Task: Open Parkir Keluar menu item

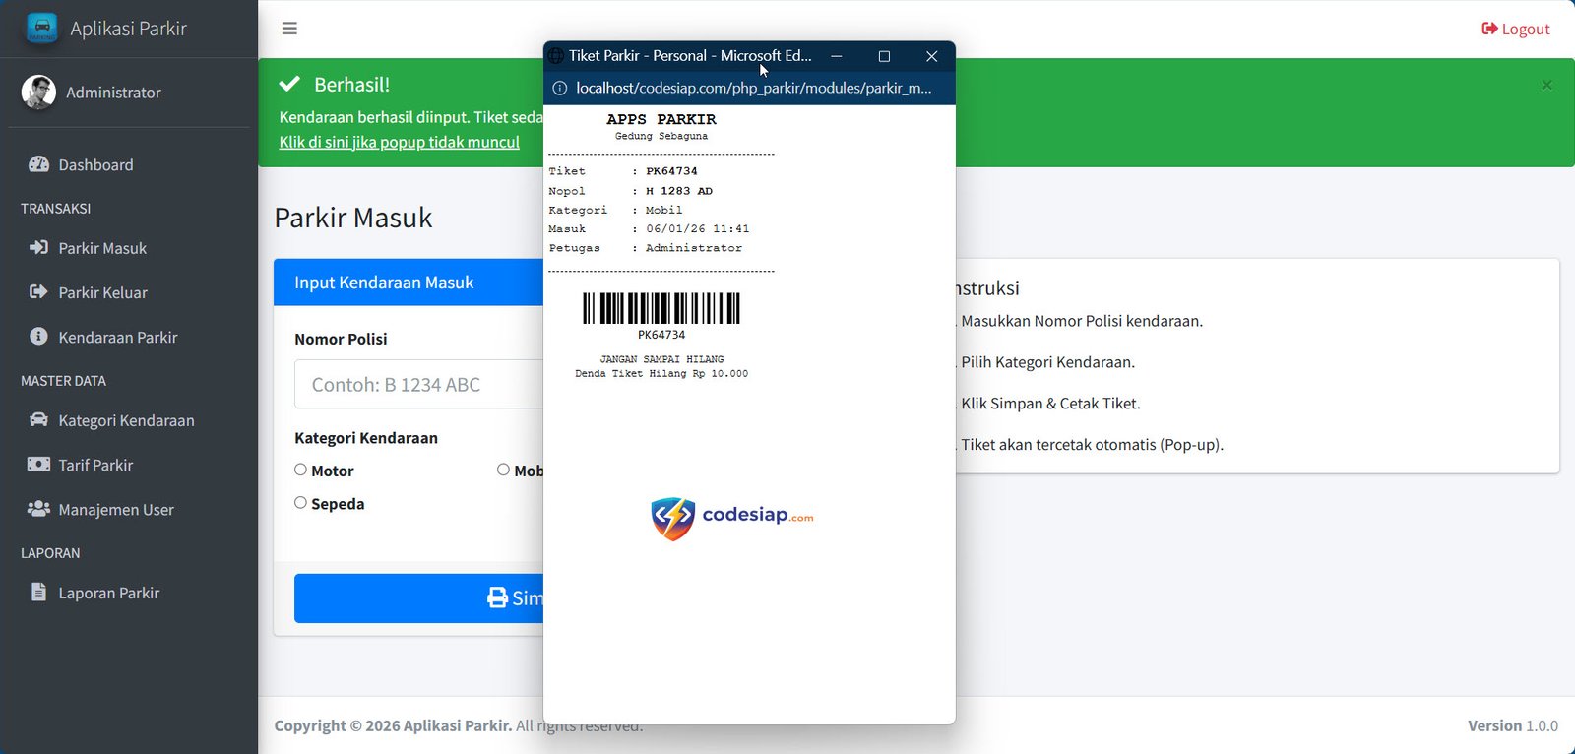Action: (129, 292)
